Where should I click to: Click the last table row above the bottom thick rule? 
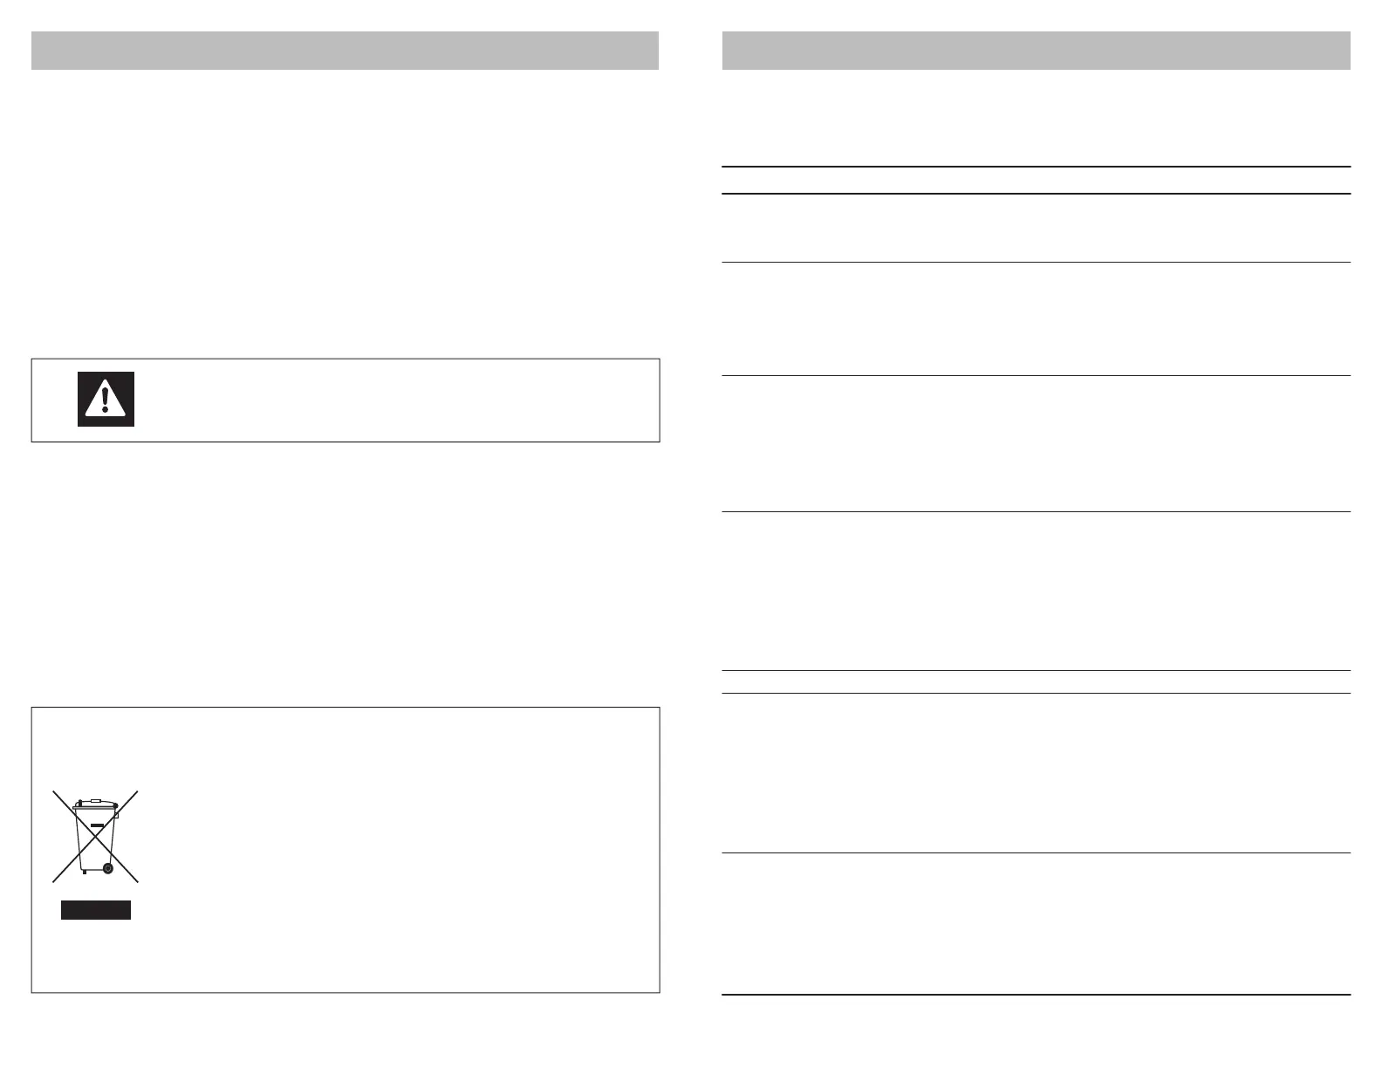coord(1036,923)
